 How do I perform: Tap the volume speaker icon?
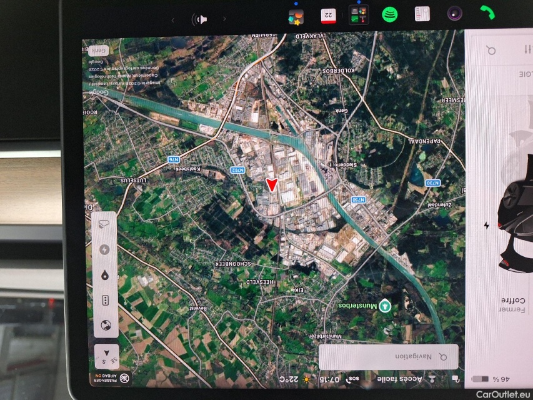pyautogui.click(x=199, y=19)
